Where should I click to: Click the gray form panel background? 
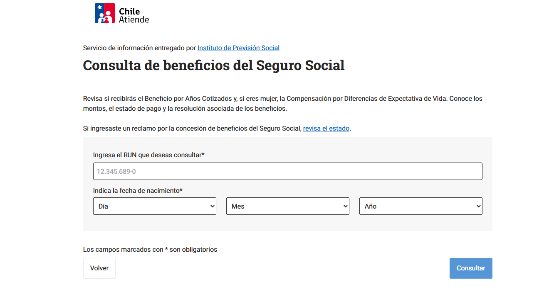tap(287, 225)
